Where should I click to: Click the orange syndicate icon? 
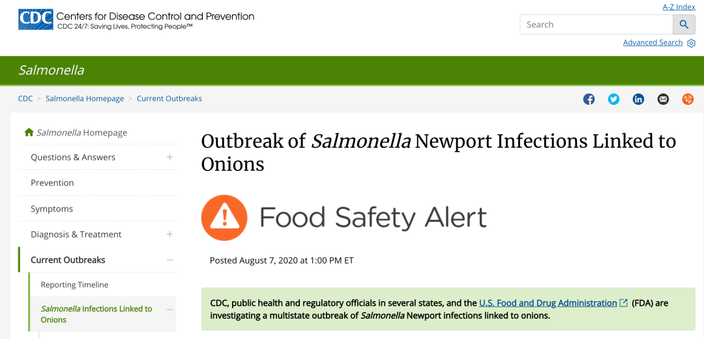[x=688, y=99]
